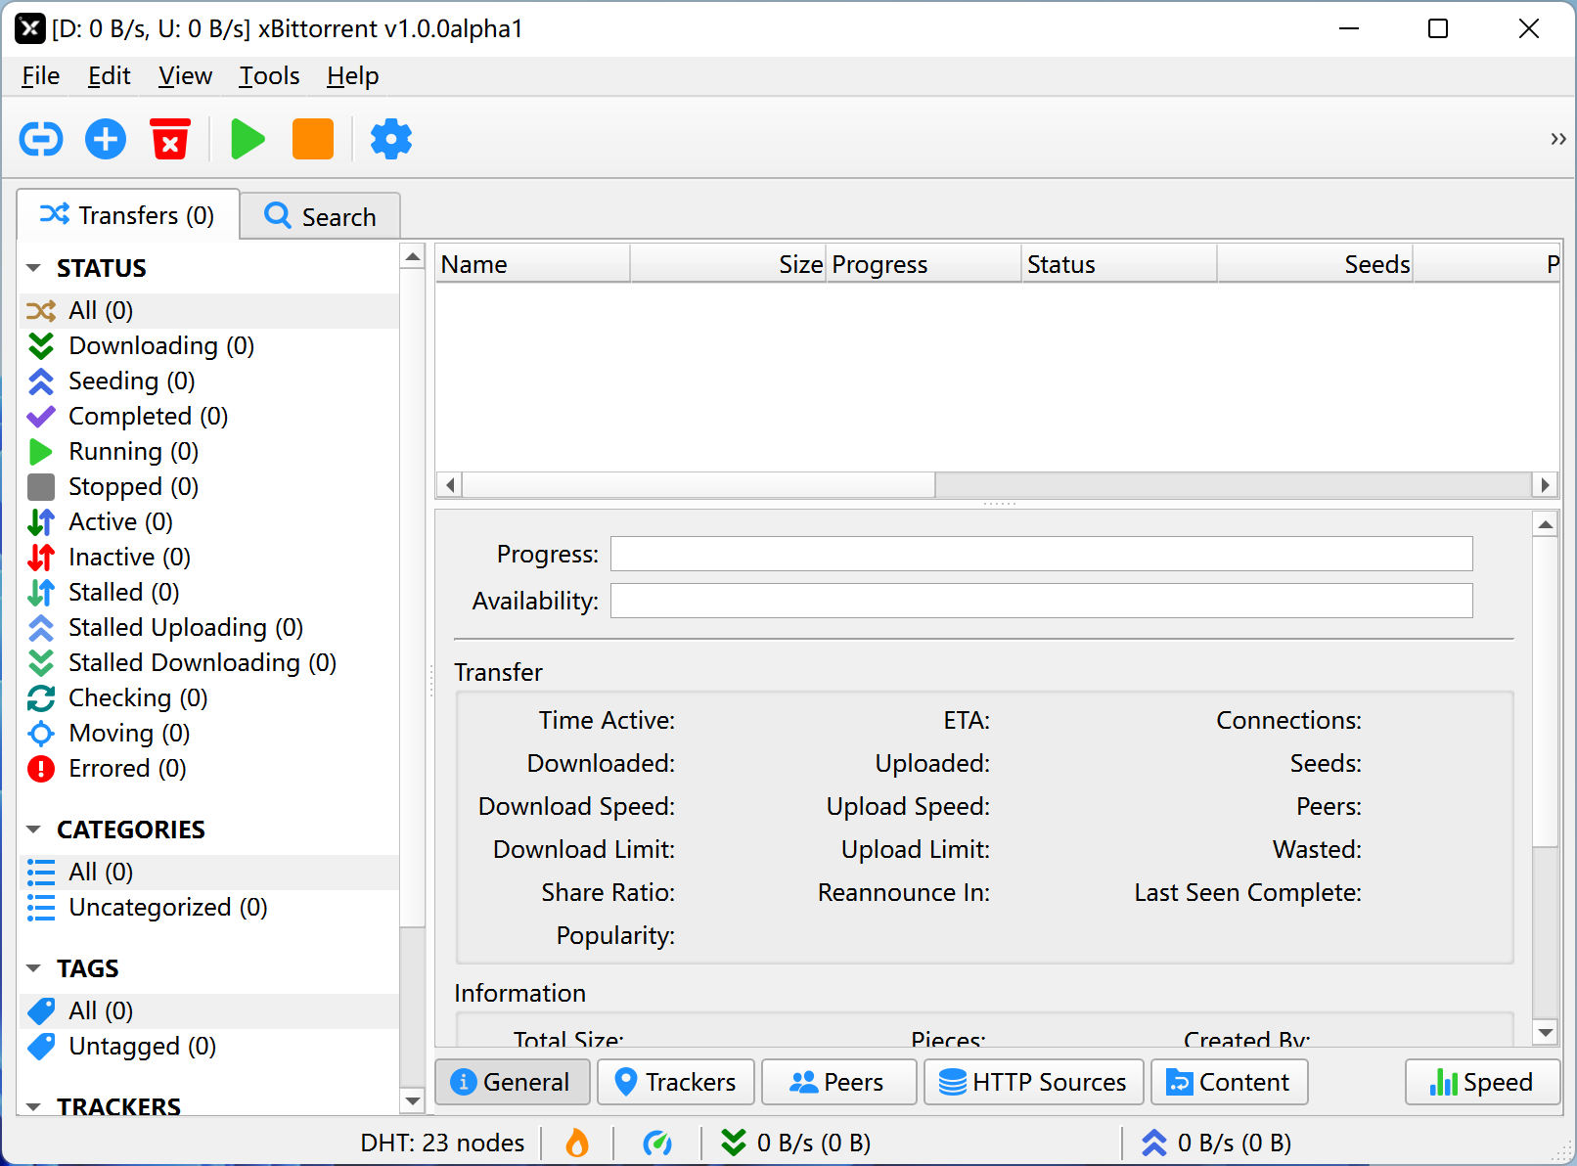Click the Availability bar in General panel
Screen dimensions: 1577x1166
click(x=1042, y=601)
